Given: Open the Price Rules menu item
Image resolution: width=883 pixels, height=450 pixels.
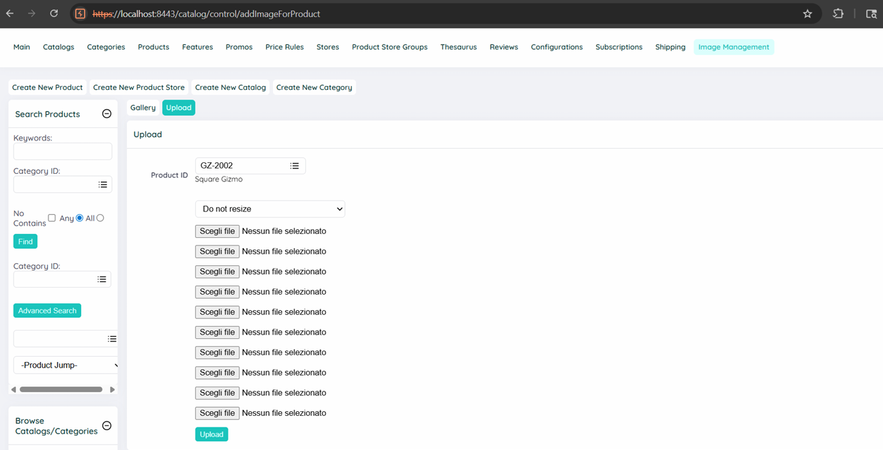Looking at the screenshot, I should click(x=284, y=47).
